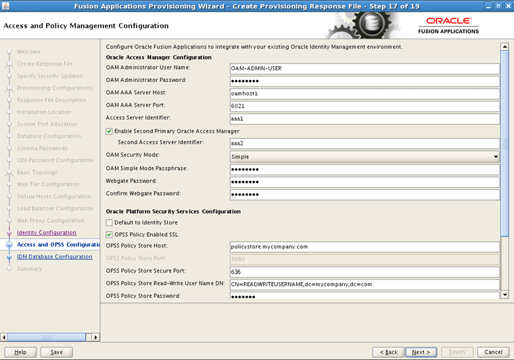Go back with the Back button
This screenshot has width=514, height=360.
coord(388,352)
